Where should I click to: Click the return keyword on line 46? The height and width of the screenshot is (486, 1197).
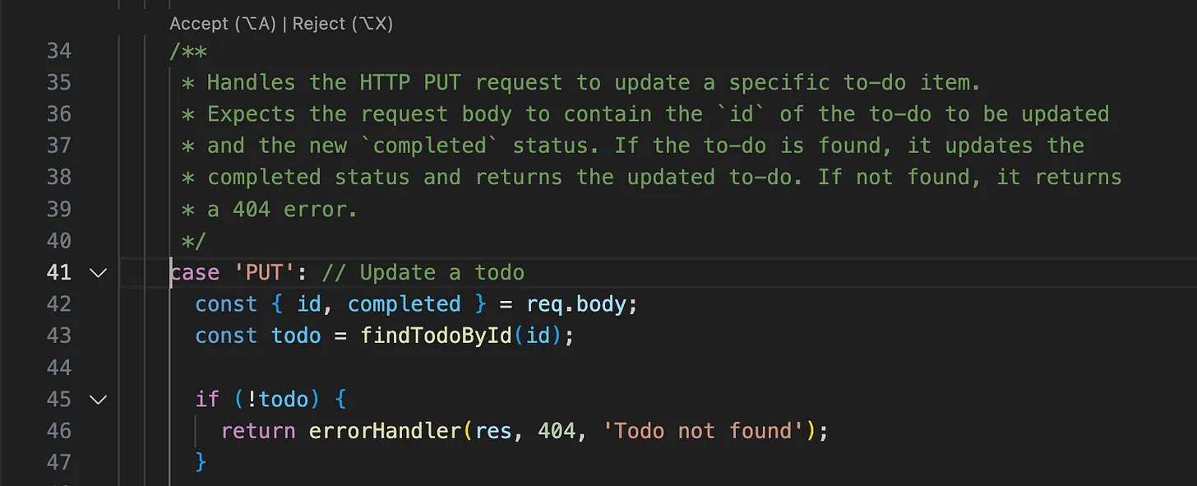coord(257,431)
